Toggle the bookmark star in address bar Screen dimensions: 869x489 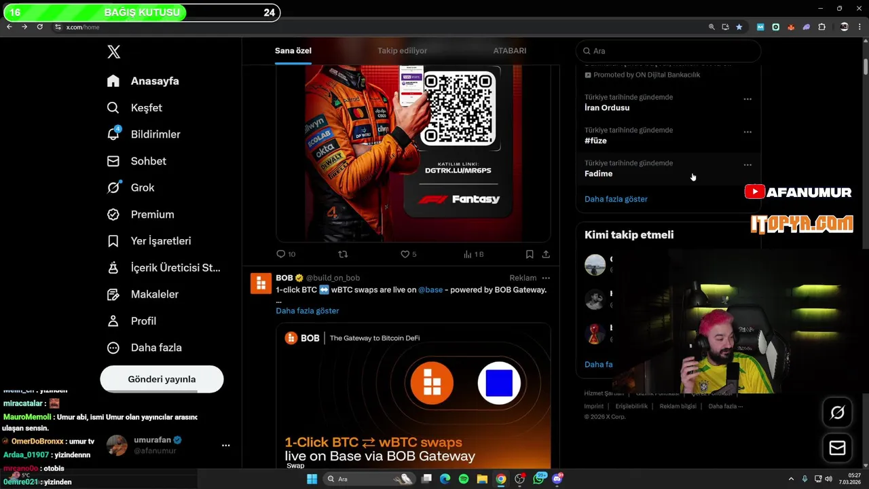[739, 27]
